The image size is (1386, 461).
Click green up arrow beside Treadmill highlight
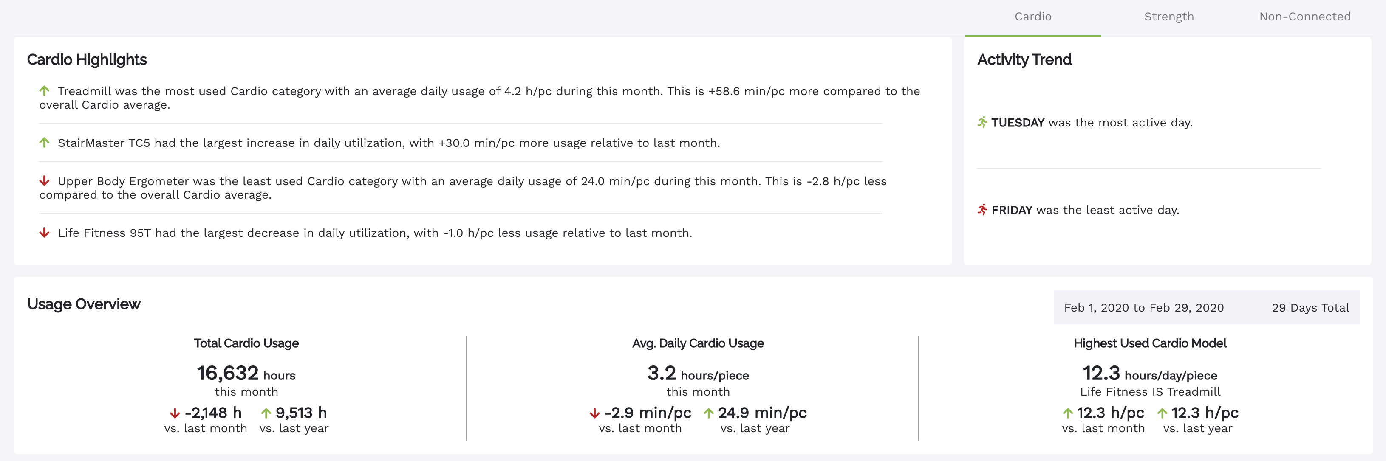(x=45, y=91)
